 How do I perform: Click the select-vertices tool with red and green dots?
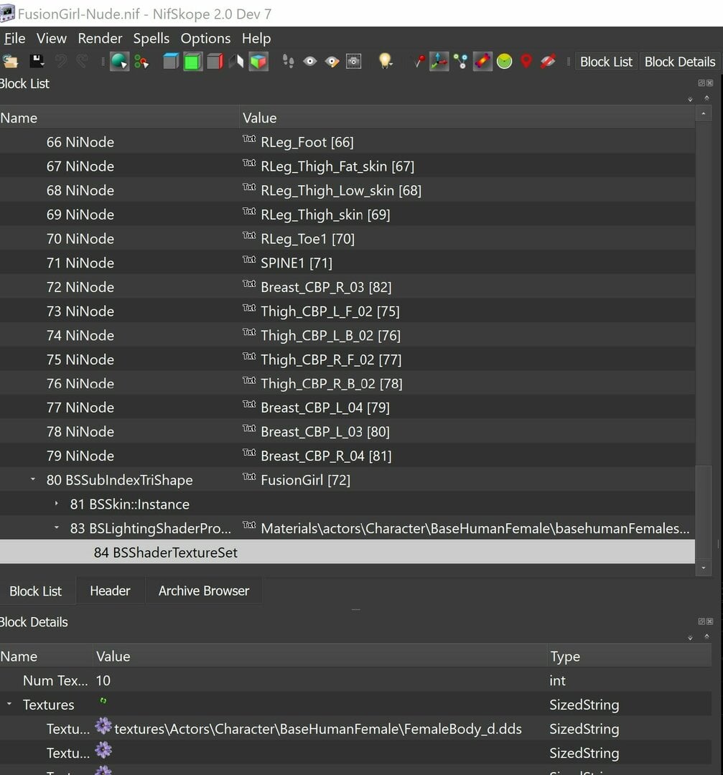141,61
